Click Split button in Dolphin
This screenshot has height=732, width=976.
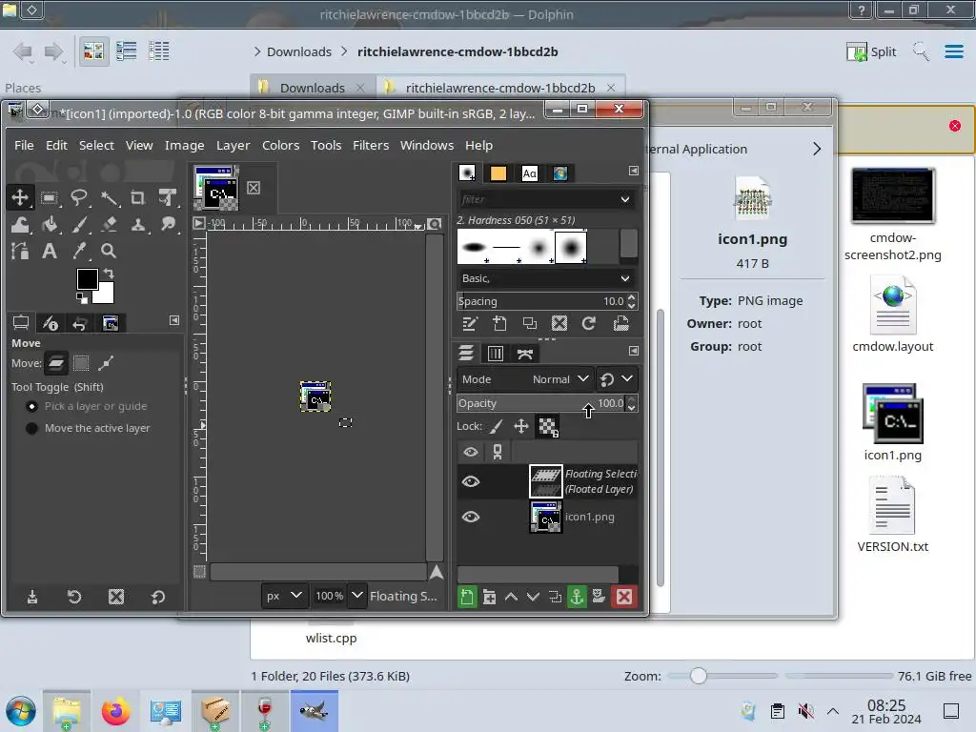pos(871,51)
